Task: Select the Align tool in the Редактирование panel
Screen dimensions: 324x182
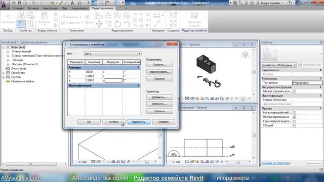Action: (99, 15)
